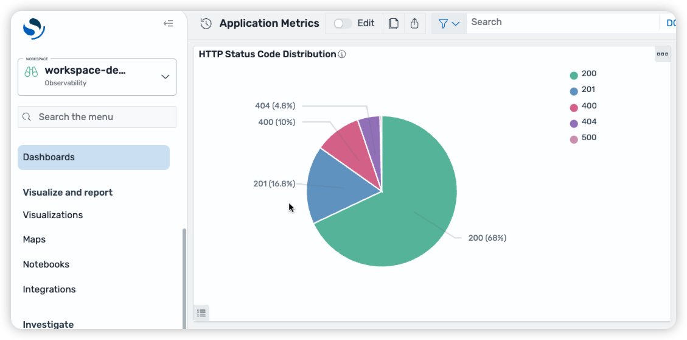Click the info icon beside chart title
Image resolution: width=687 pixels, height=340 pixels.
(342, 54)
